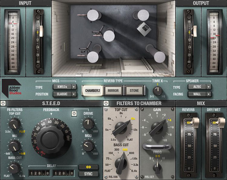The image size is (227, 180).
Task: Click the RS.127 FREQ switch
Action: 157,168
